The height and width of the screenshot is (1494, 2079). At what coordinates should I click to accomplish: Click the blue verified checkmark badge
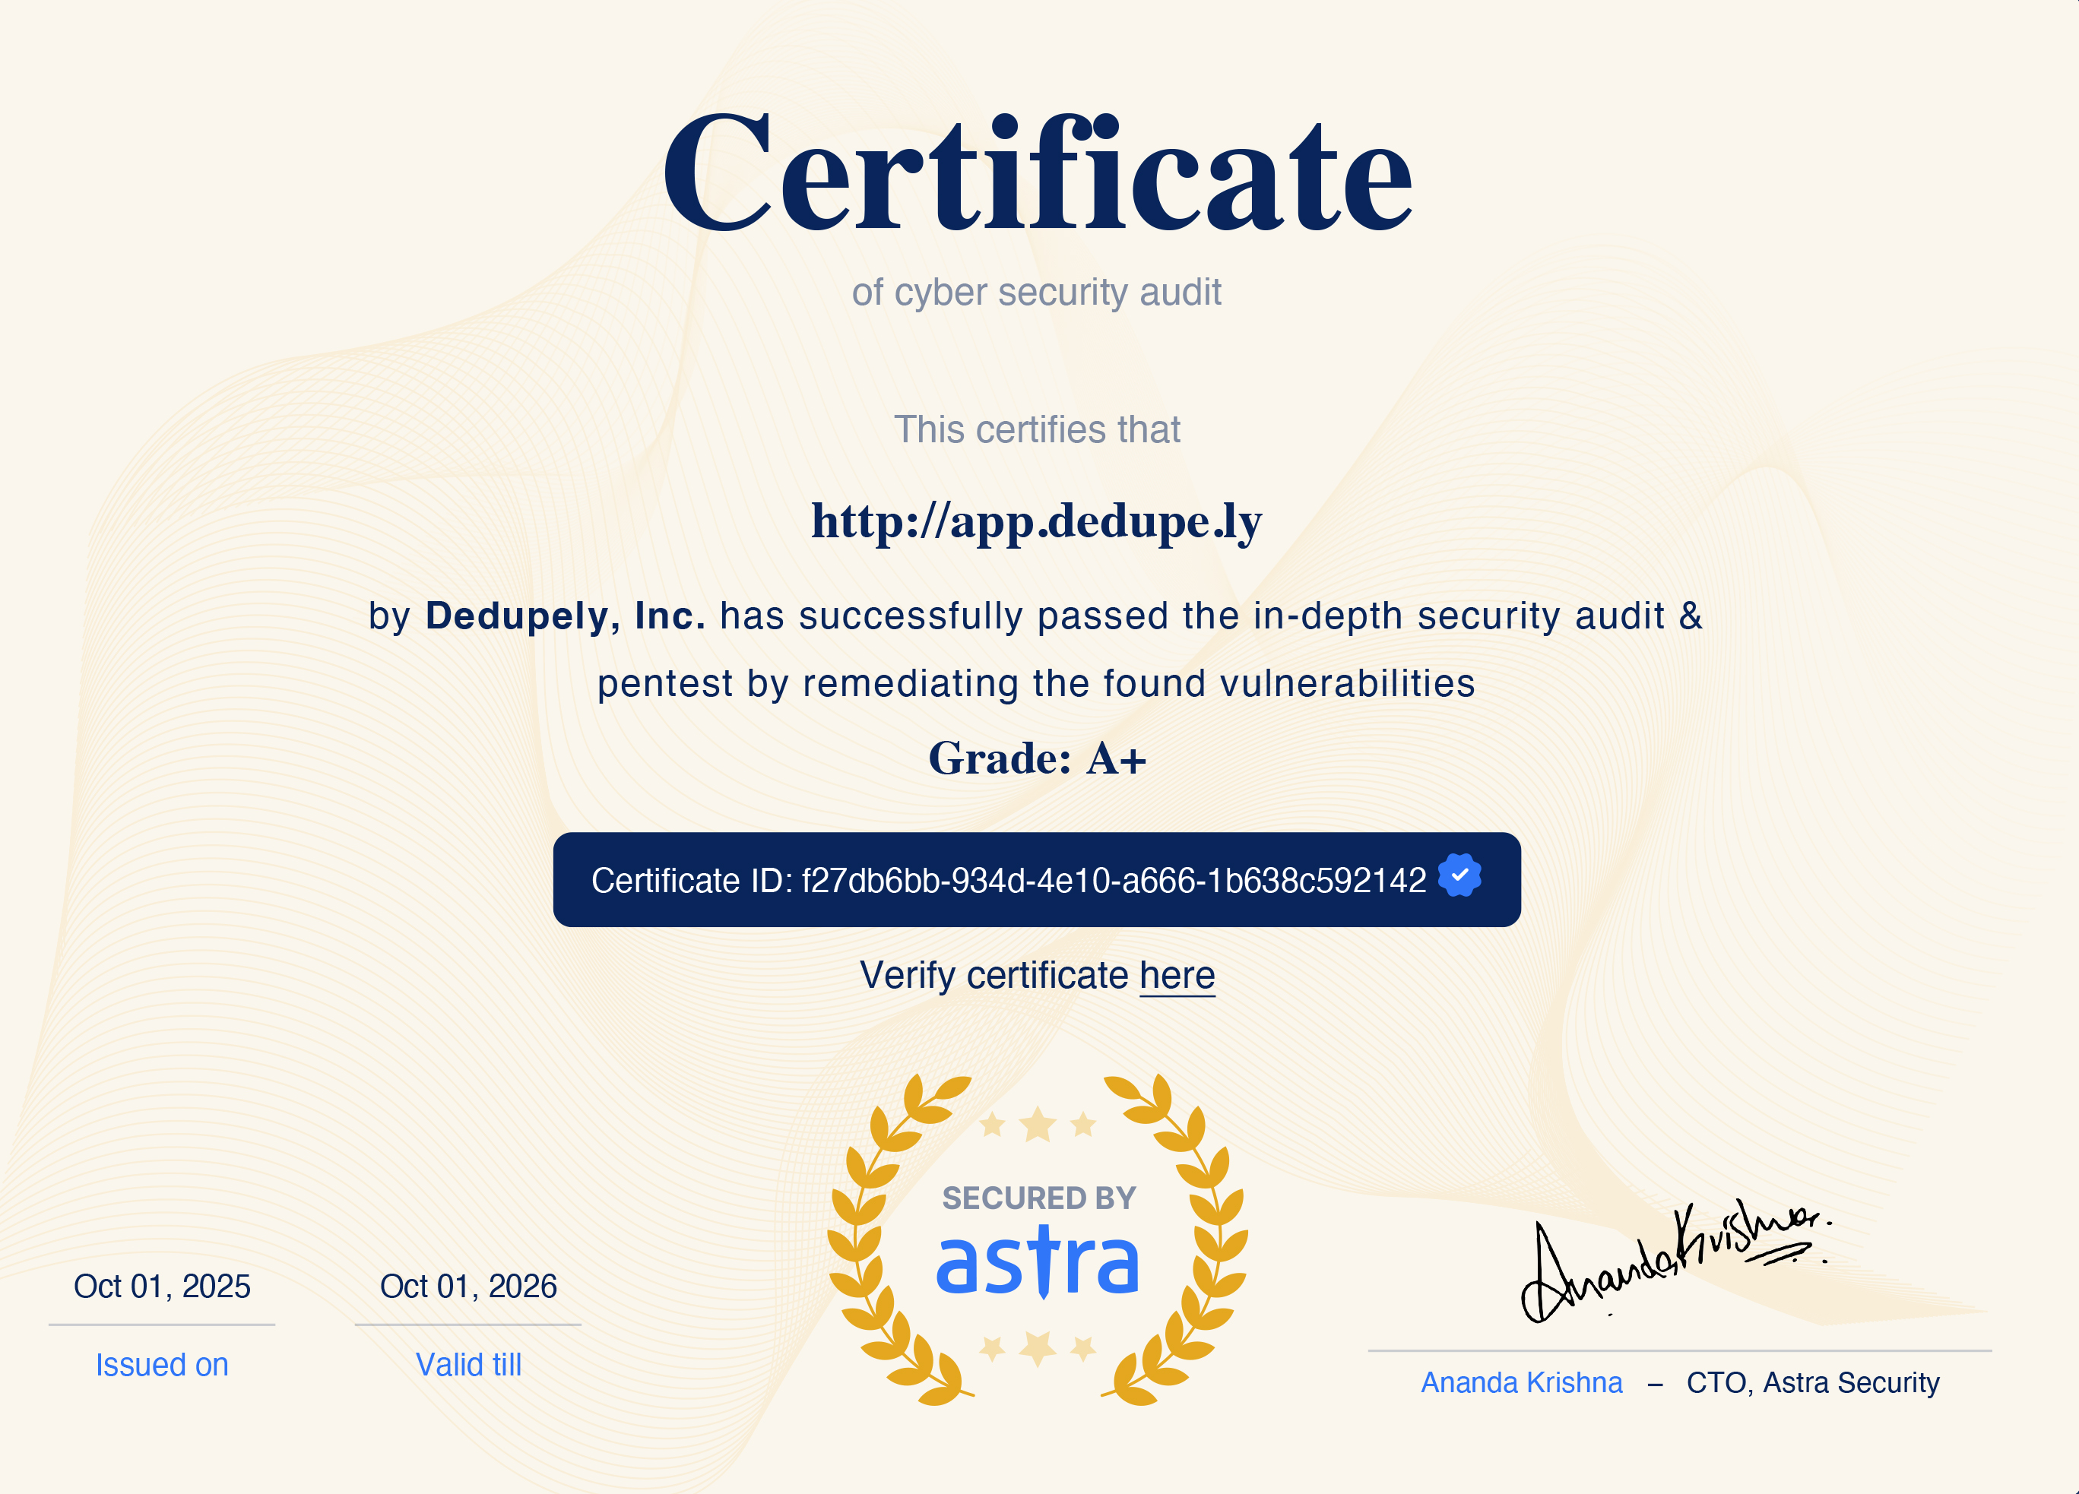(1459, 875)
